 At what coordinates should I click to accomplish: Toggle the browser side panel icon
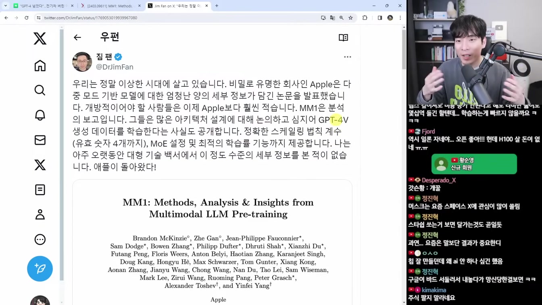pos(380,18)
